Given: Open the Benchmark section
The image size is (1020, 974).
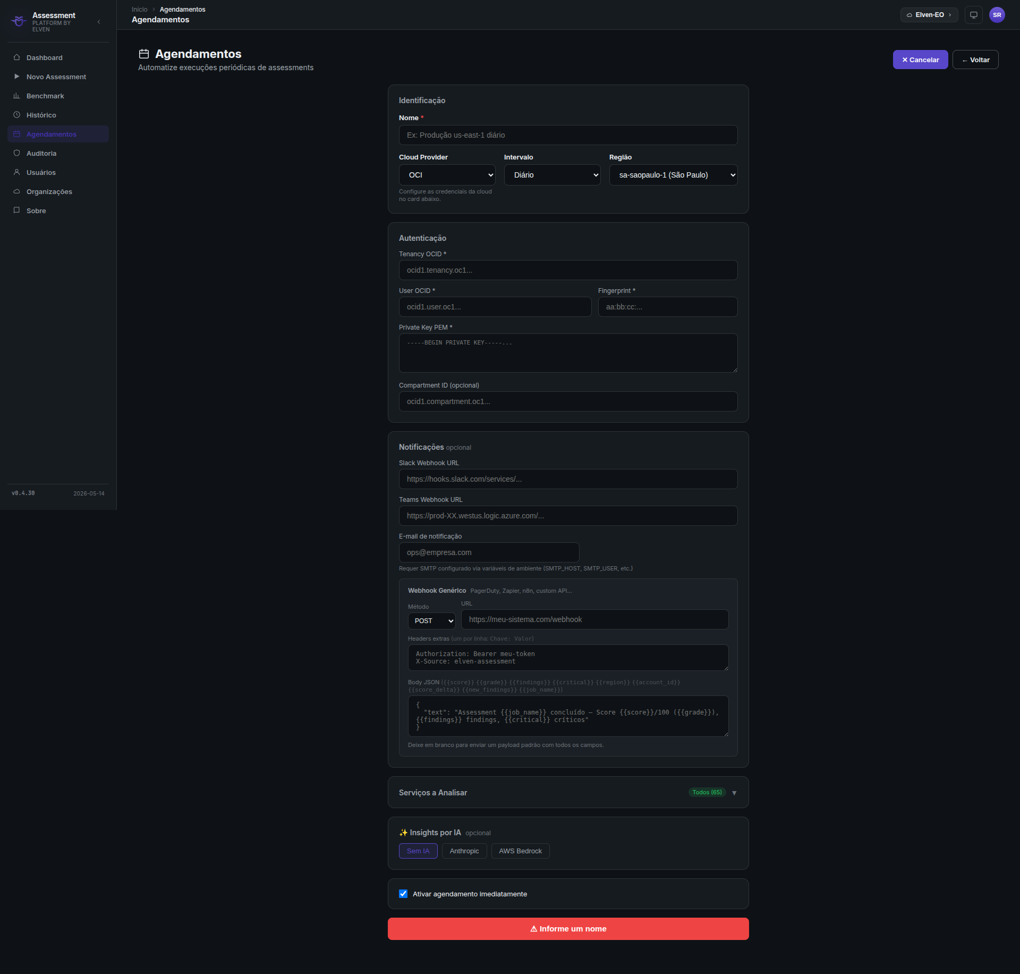Looking at the screenshot, I should point(58,96).
